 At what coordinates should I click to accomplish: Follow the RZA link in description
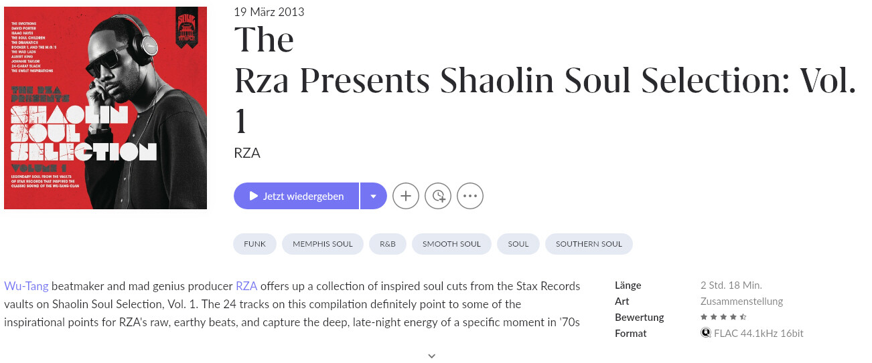coord(246,286)
